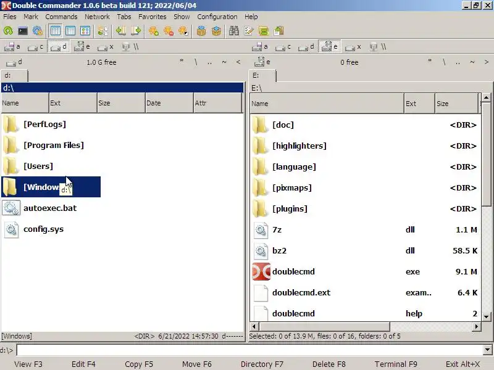Image resolution: width=494 pixels, height=370 pixels.
Task: Open search with binoculars icon
Action: point(234,31)
